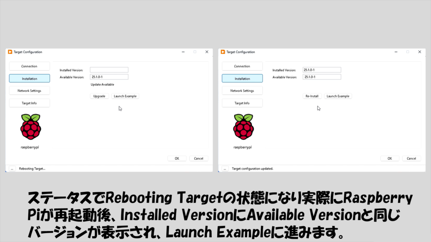431x242 pixels.
Task: Click app icon in right window title bar
Action: pos(223,52)
